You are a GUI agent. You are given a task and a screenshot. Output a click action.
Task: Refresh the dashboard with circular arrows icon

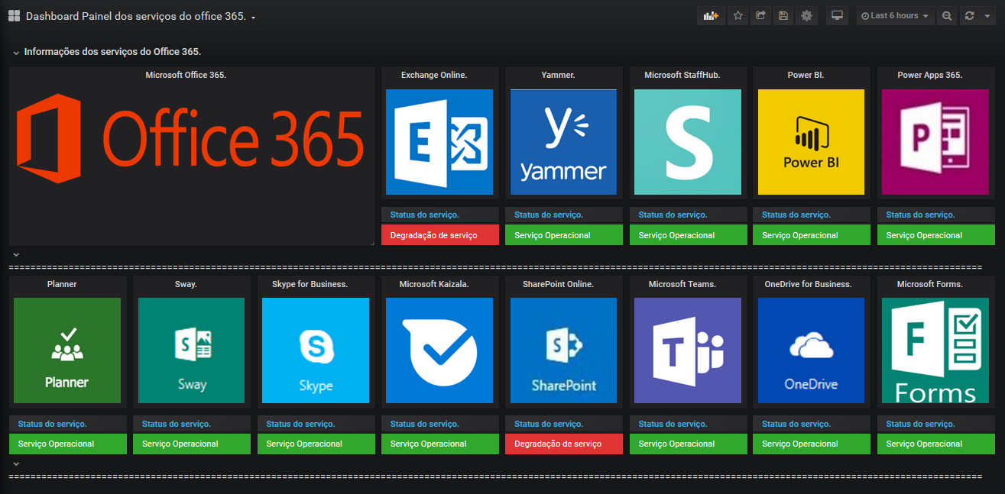coord(970,15)
